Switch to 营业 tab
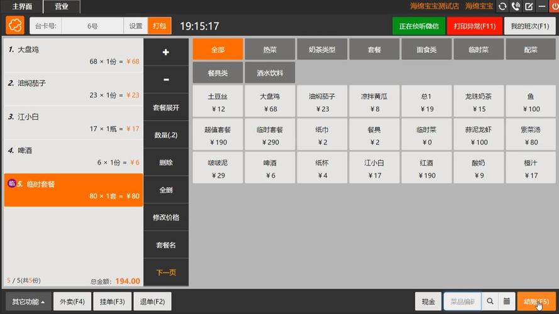This screenshot has width=559, height=314. pos(62,6)
